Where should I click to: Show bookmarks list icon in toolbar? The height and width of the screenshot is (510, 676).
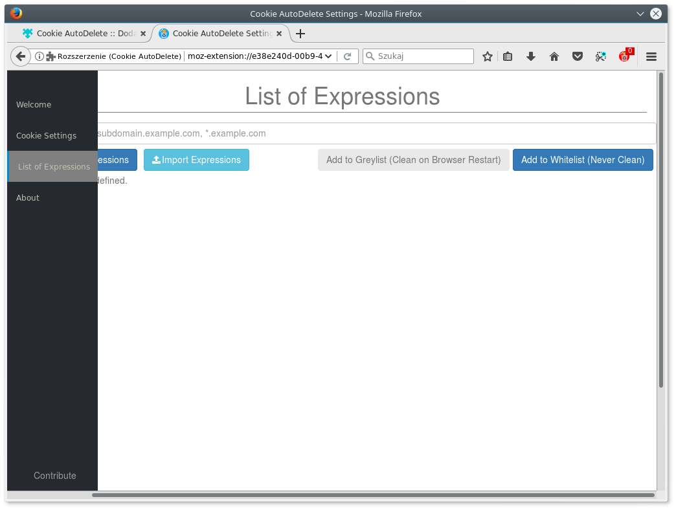click(508, 56)
